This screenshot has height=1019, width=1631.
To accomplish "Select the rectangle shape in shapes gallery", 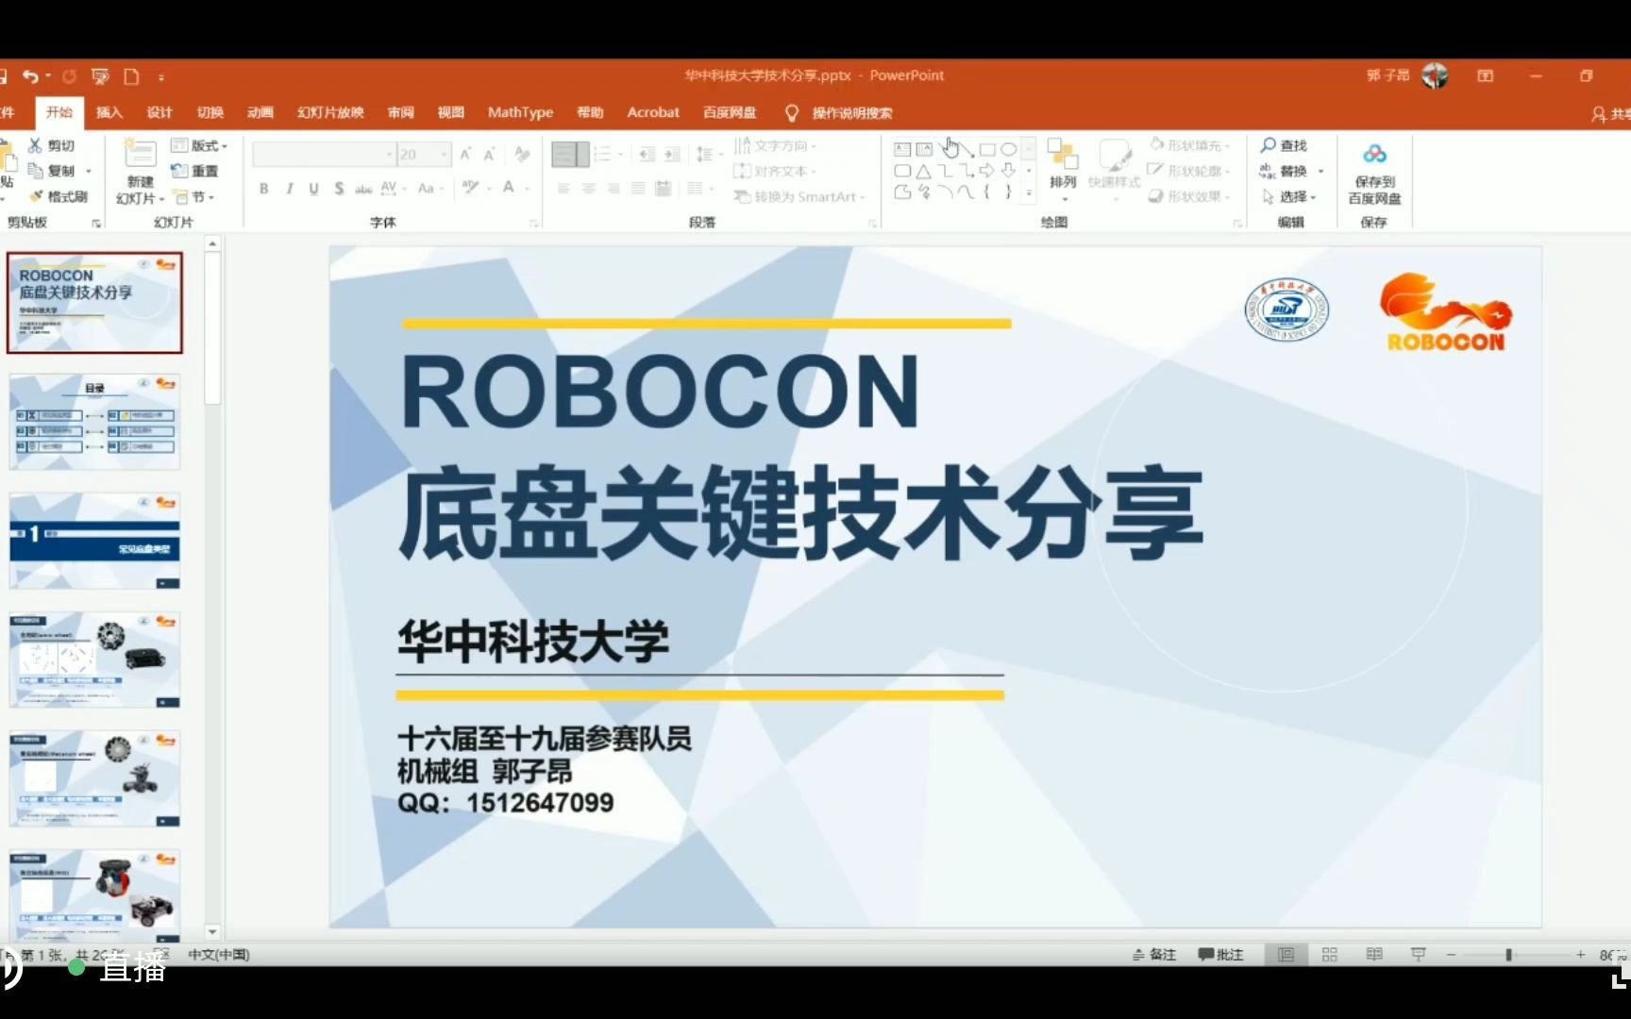I will [987, 149].
